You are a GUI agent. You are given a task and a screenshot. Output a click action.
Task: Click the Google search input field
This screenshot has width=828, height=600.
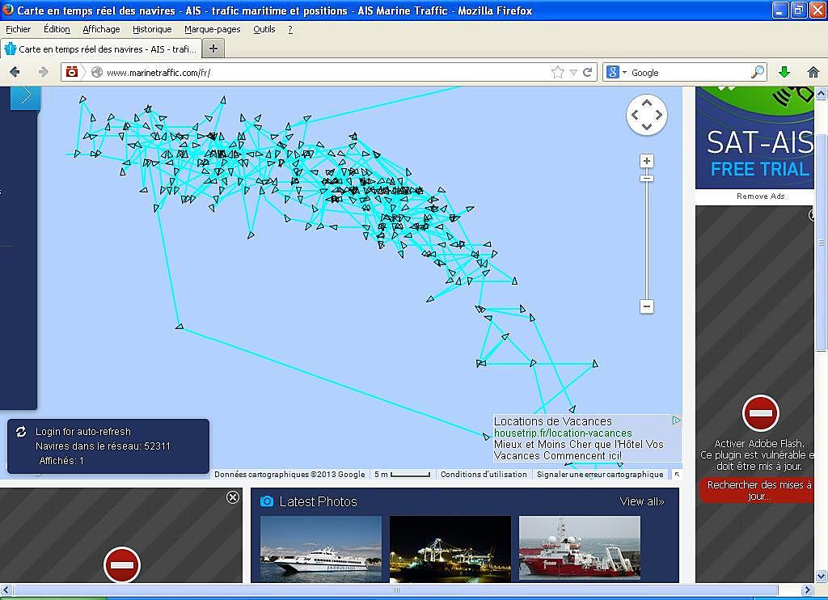tap(690, 72)
